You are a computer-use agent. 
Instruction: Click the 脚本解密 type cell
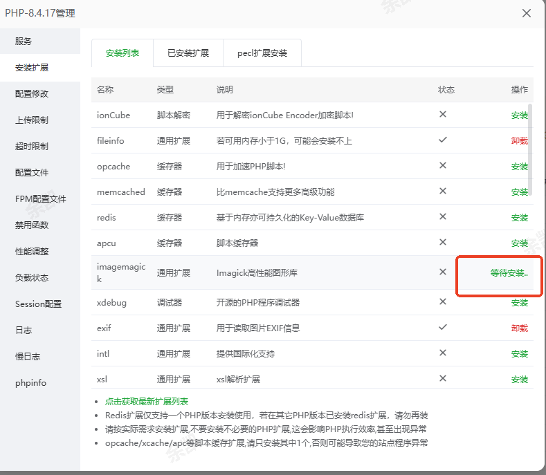[x=174, y=115]
